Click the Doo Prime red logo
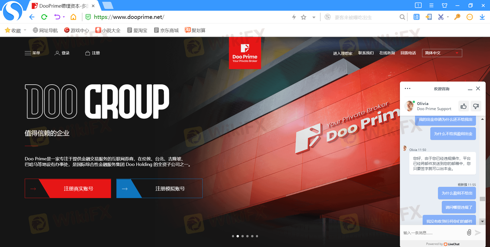Screen dimensions: 490x247 pyautogui.click(x=245, y=53)
